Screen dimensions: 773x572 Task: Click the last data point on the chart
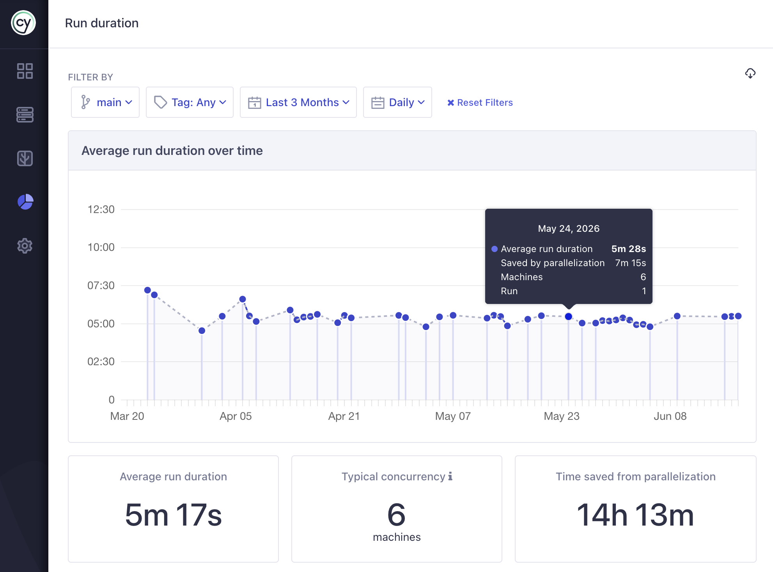[x=738, y=316]
